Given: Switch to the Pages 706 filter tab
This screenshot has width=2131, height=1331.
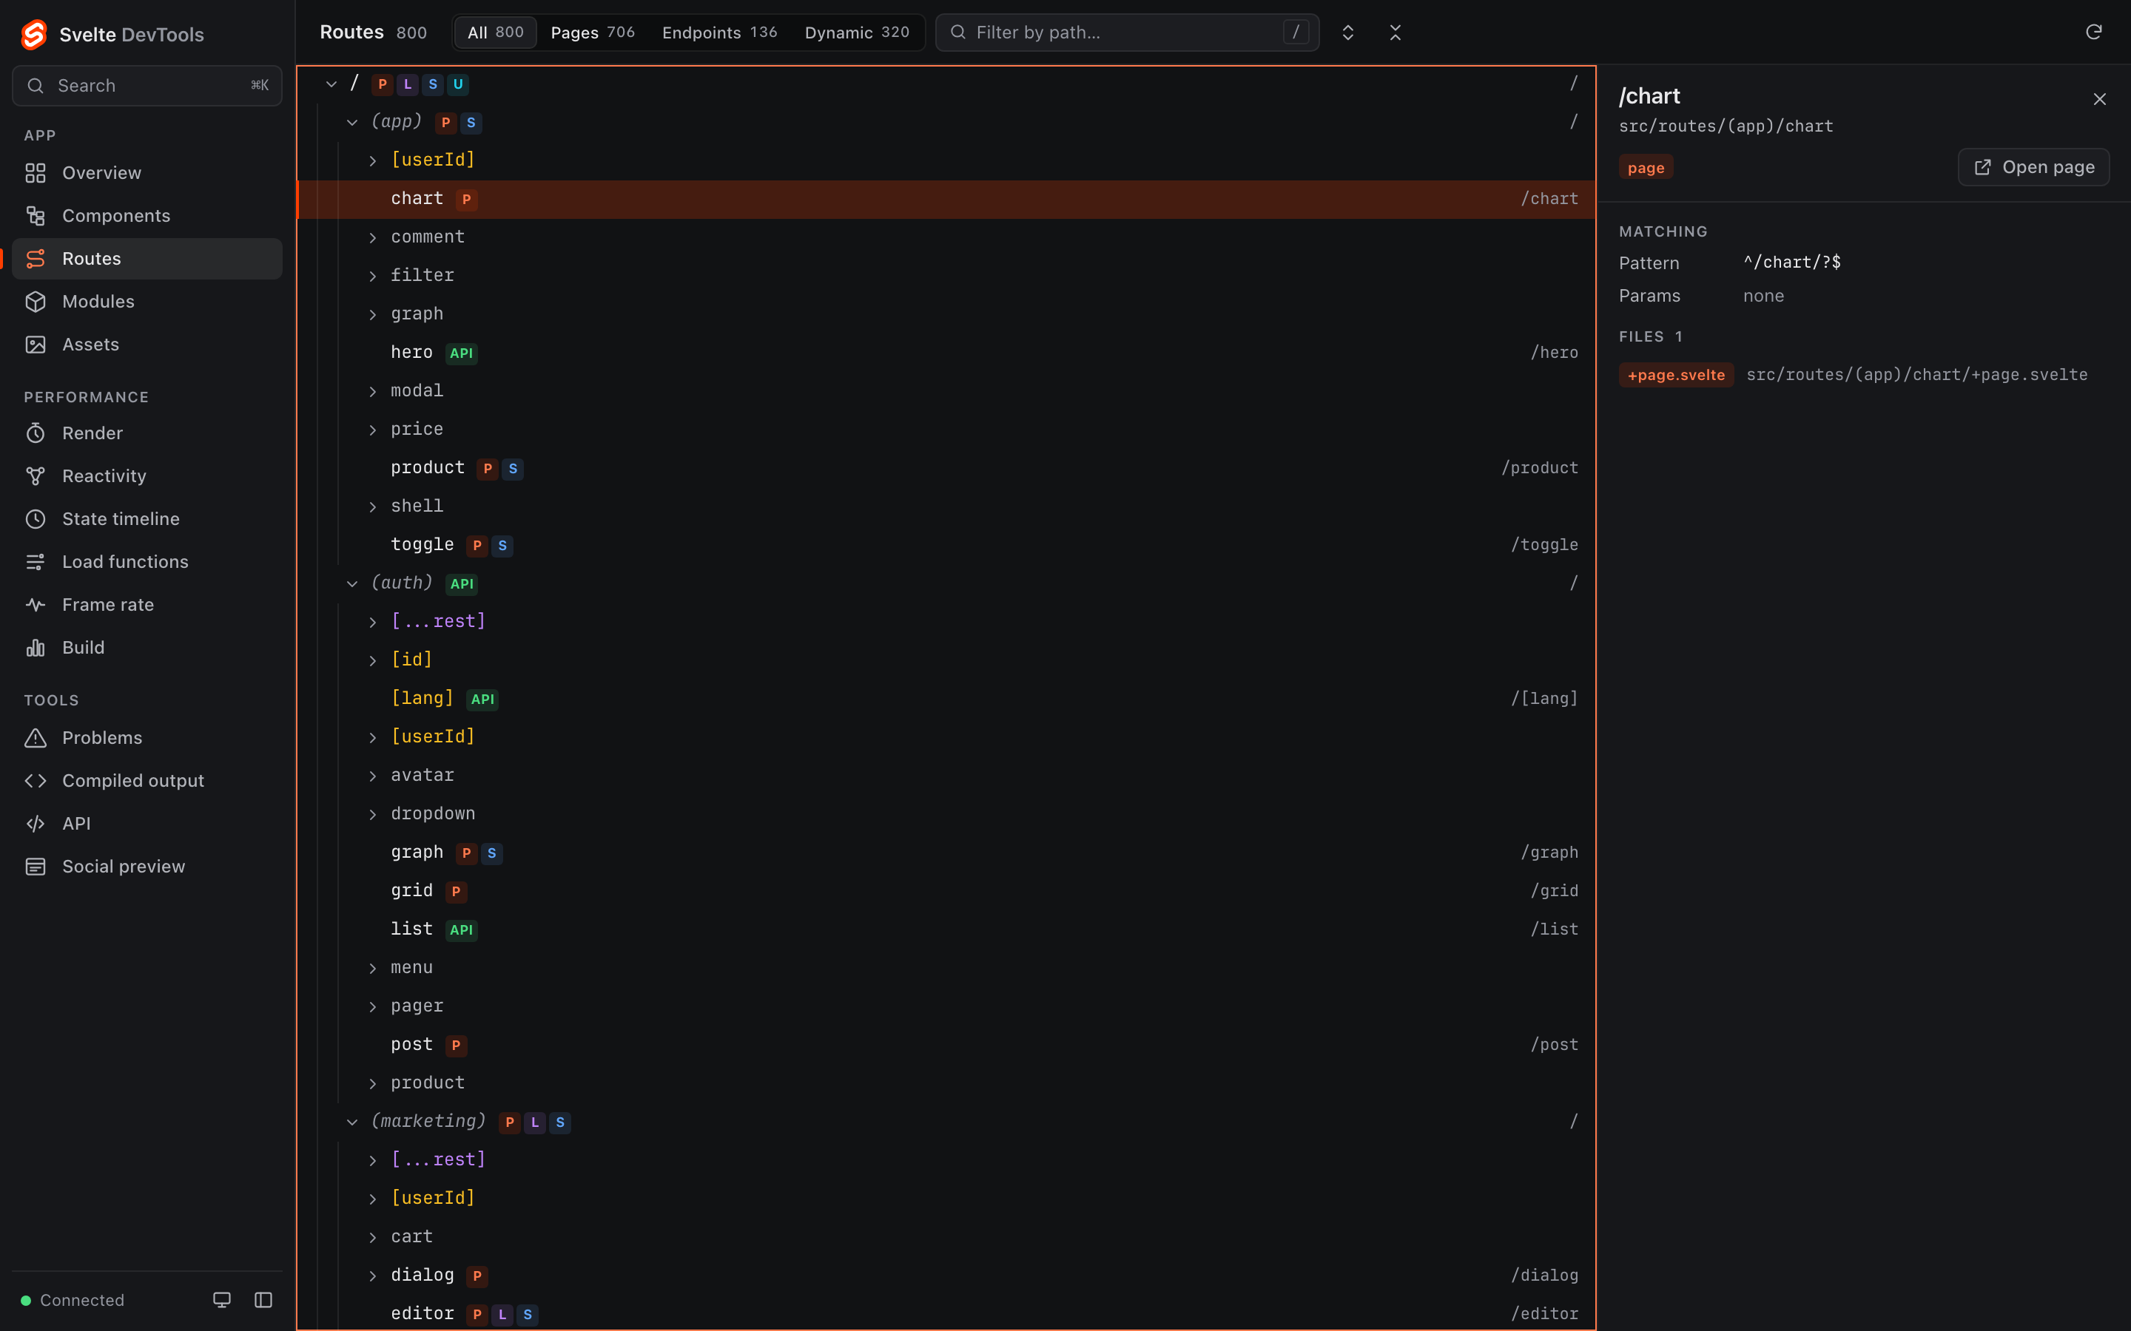Looking at the screenshot, I should (x=593, y=33).
